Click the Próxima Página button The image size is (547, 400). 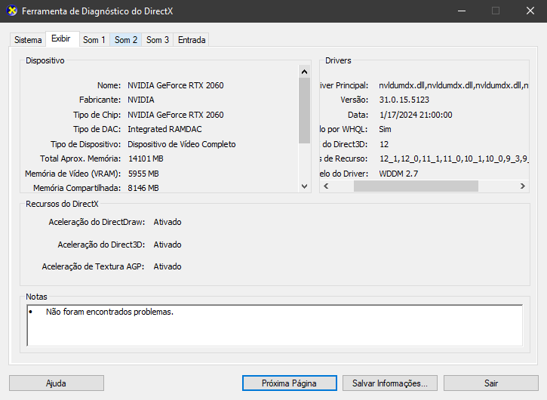click(289, 383)
